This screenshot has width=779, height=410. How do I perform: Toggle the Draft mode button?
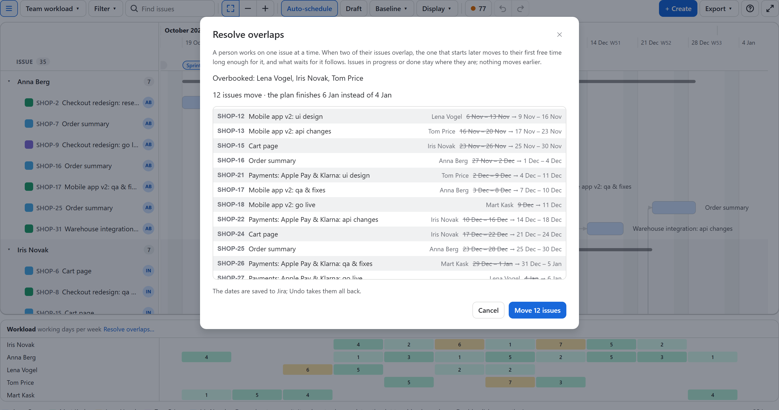(x=353, y=8)
